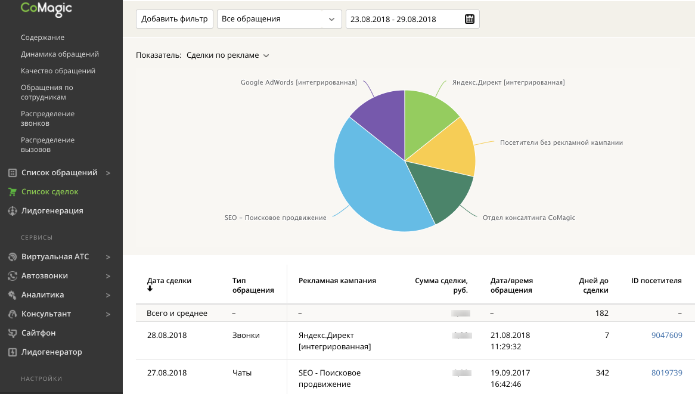Click the Сайтфон icon
The width and height of the screenshot is (695, 394).
point(13,333)
